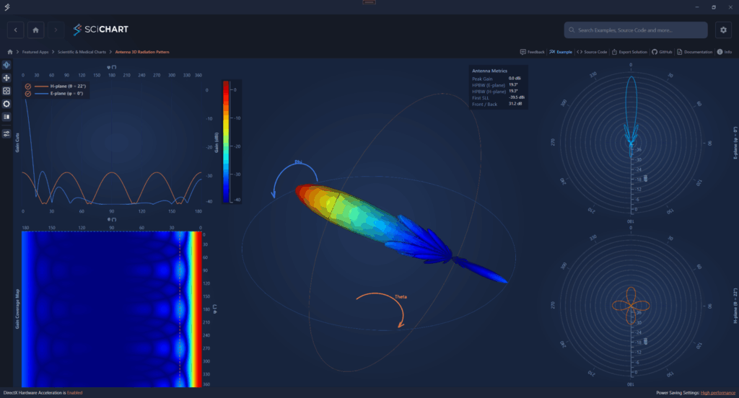Switch to the Source Code tab
The width and height of the screenshot is (739, 398).
click(x=592, y=52)
